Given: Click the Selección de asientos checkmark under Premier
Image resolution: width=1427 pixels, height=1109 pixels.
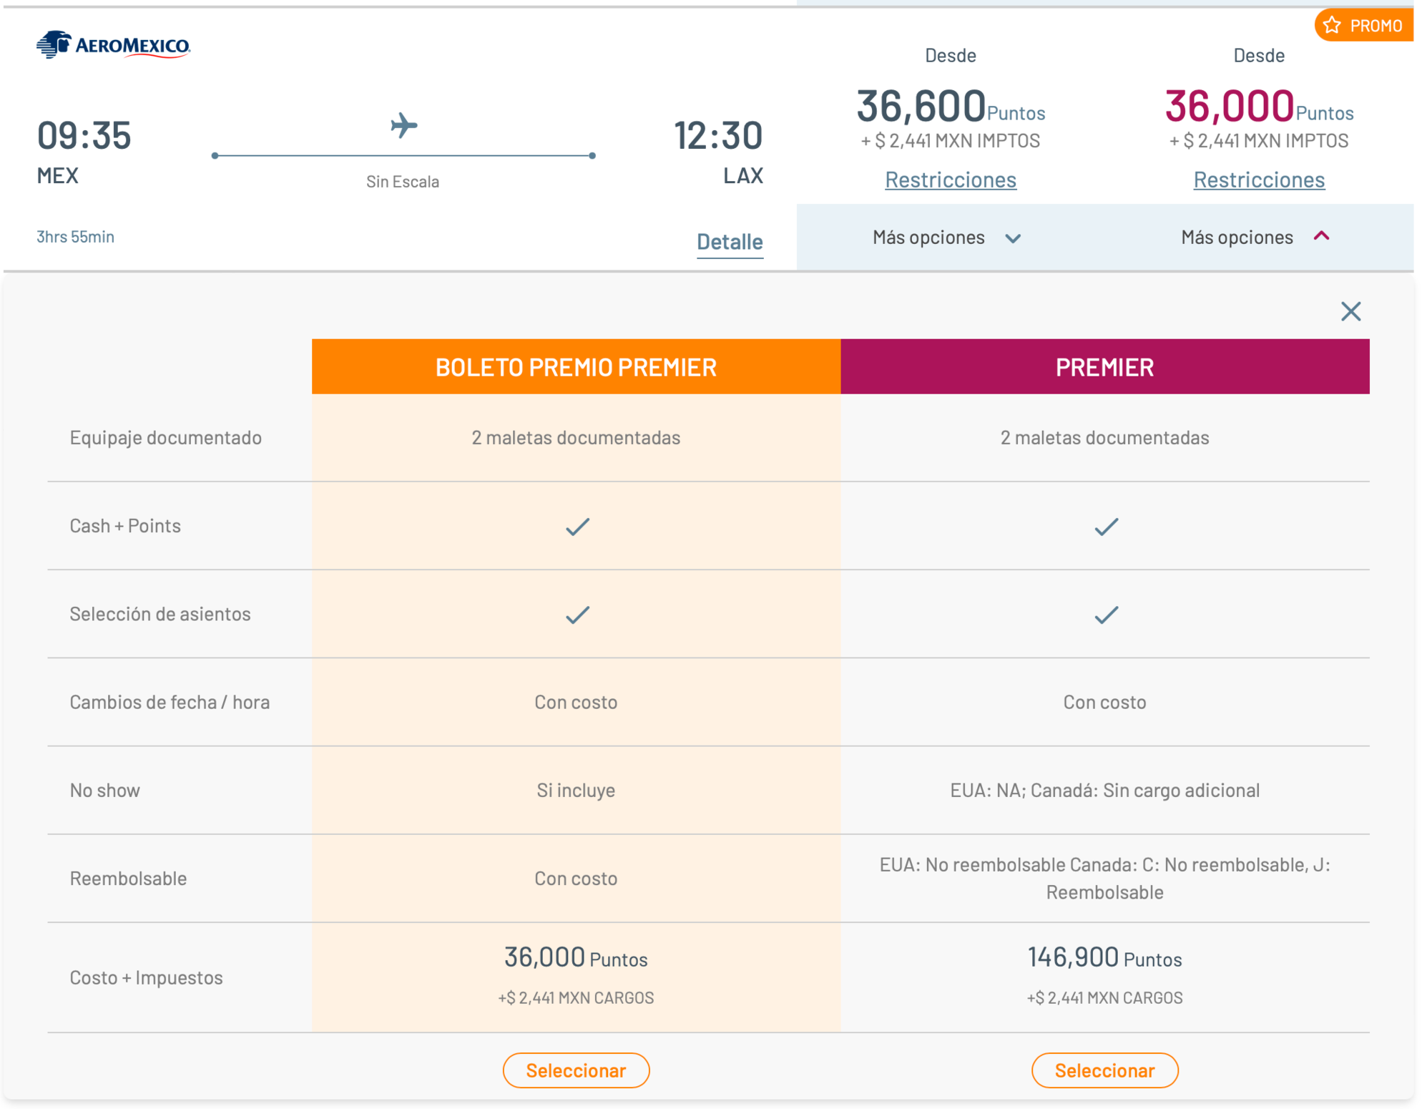Looking at the screenshot, I should coord(1106,615).
